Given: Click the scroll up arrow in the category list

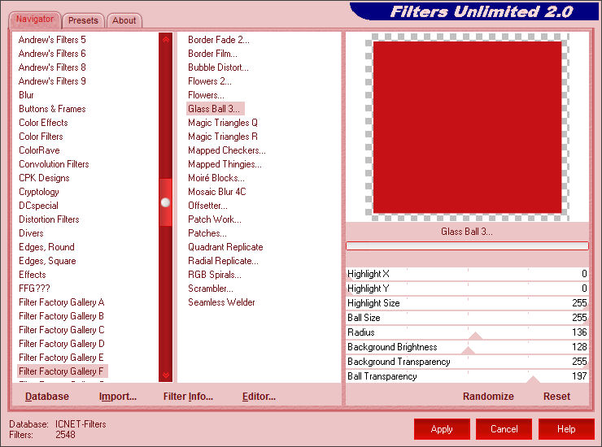Looking at the screenshot, I should click(166, 40).
